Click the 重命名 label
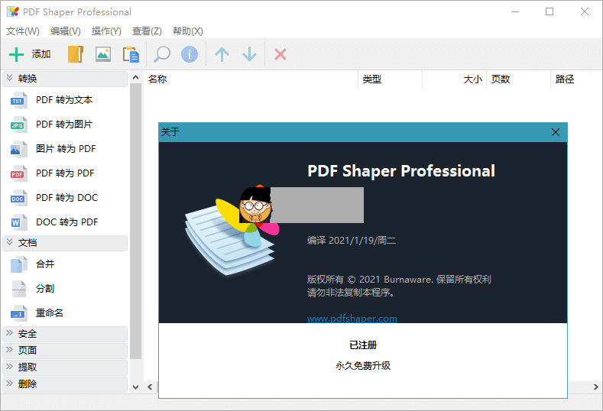603x411 pixels. [50, 313]
